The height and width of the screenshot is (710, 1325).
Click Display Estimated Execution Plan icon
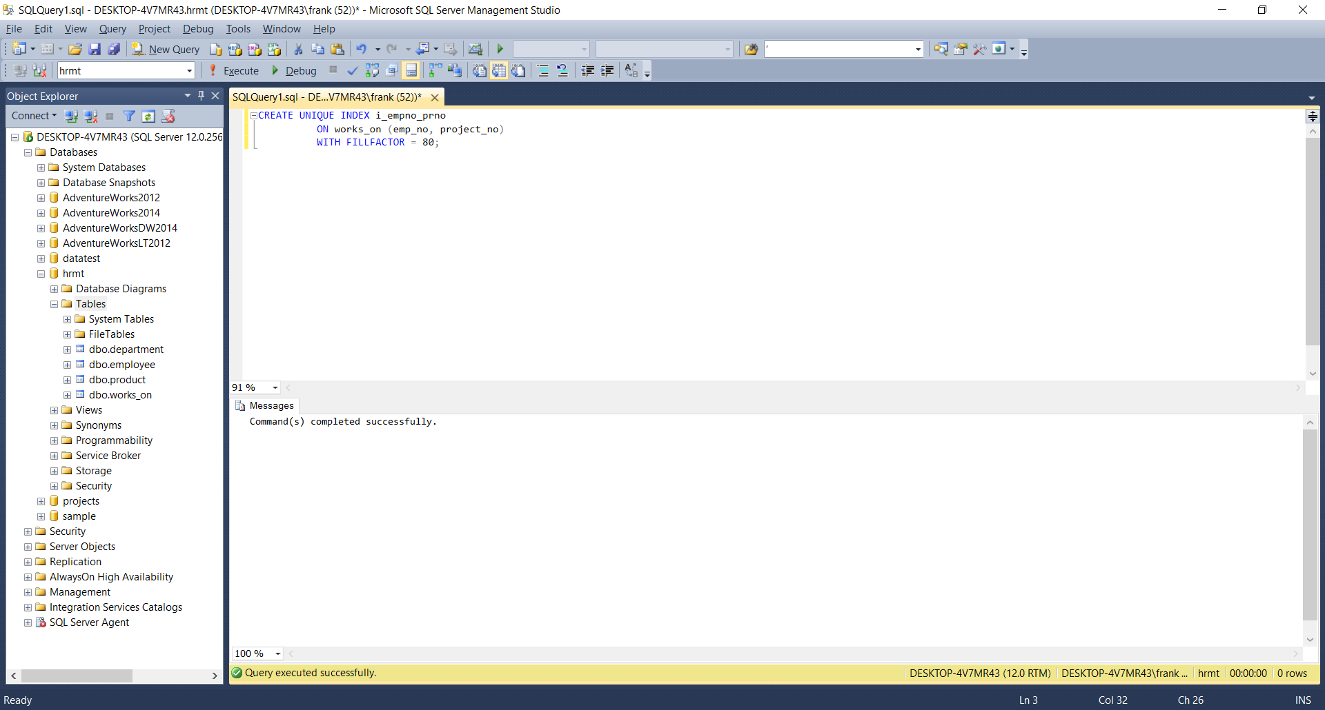click(x=372, y=70)
